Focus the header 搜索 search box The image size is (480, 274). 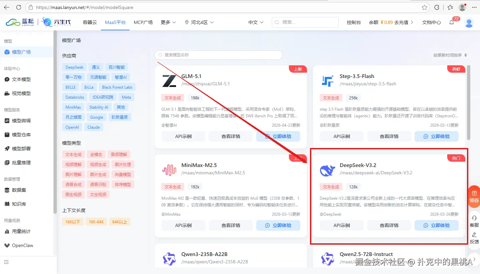click(305, 22)
